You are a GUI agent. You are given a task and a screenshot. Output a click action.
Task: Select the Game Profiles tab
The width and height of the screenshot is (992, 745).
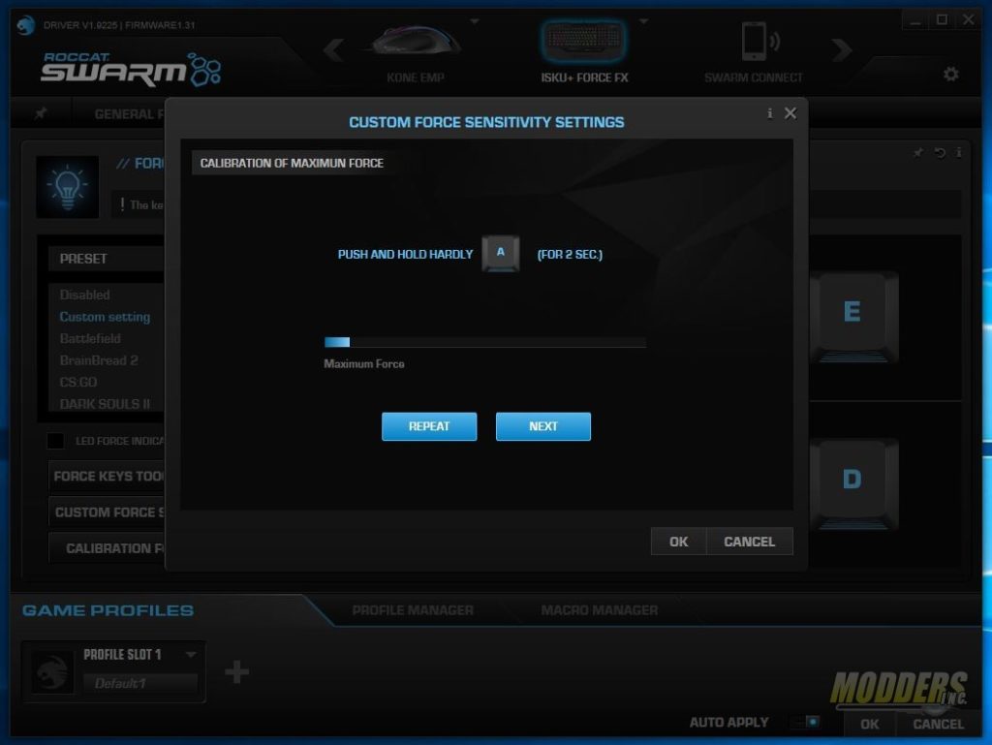click(x=108, y=610)
